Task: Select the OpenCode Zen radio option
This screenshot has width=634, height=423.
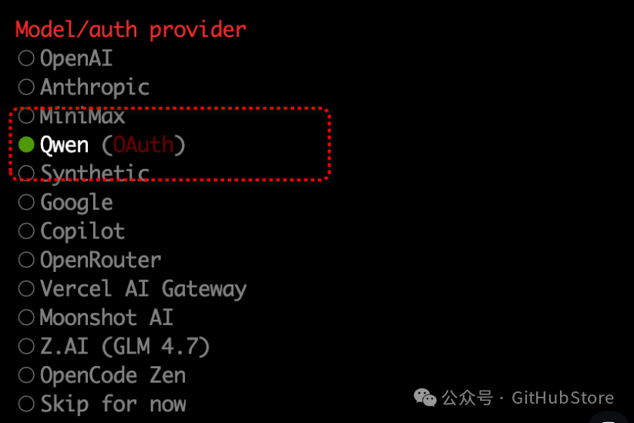Action: coord(26,375)
